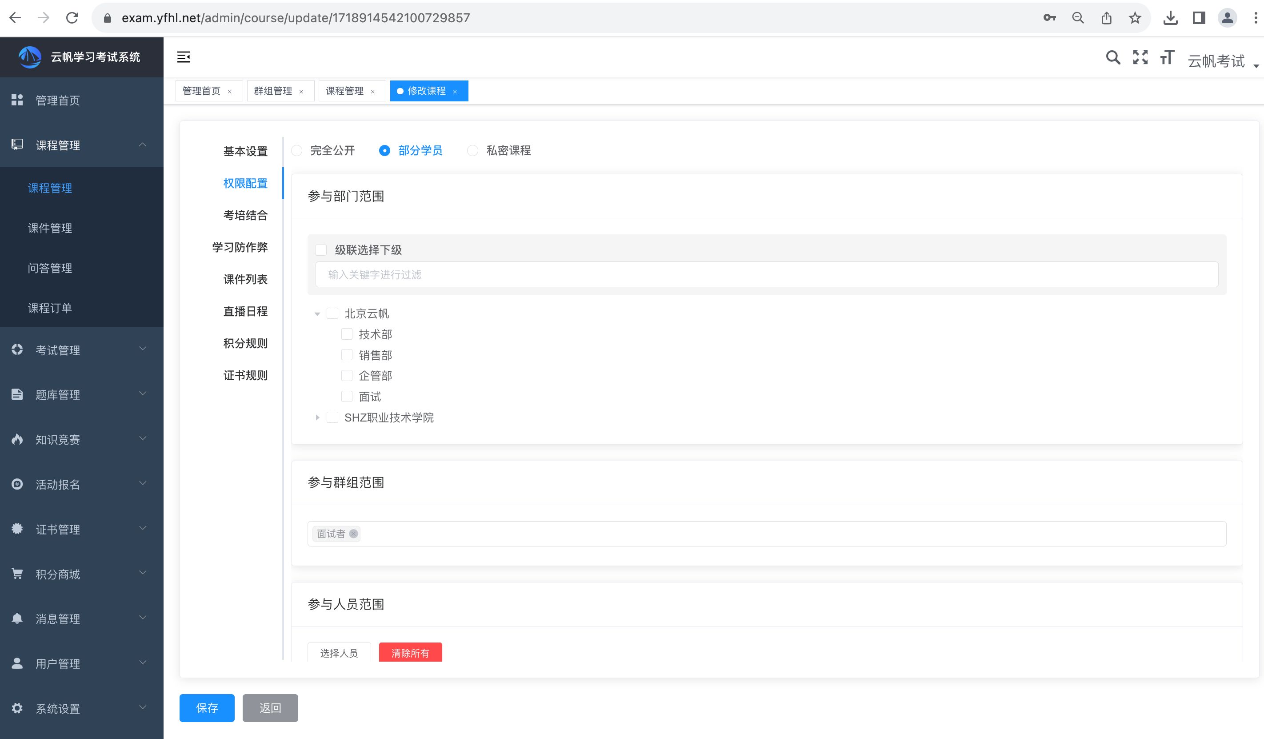Collapse the 北京云帆 tree node
The height and width of the screenshot is (739, 1264).
coord(317,314)
